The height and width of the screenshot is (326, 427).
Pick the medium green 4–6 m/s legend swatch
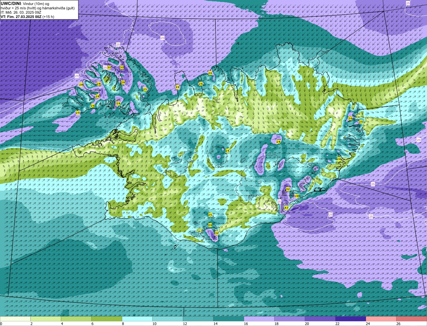(76, 319)
